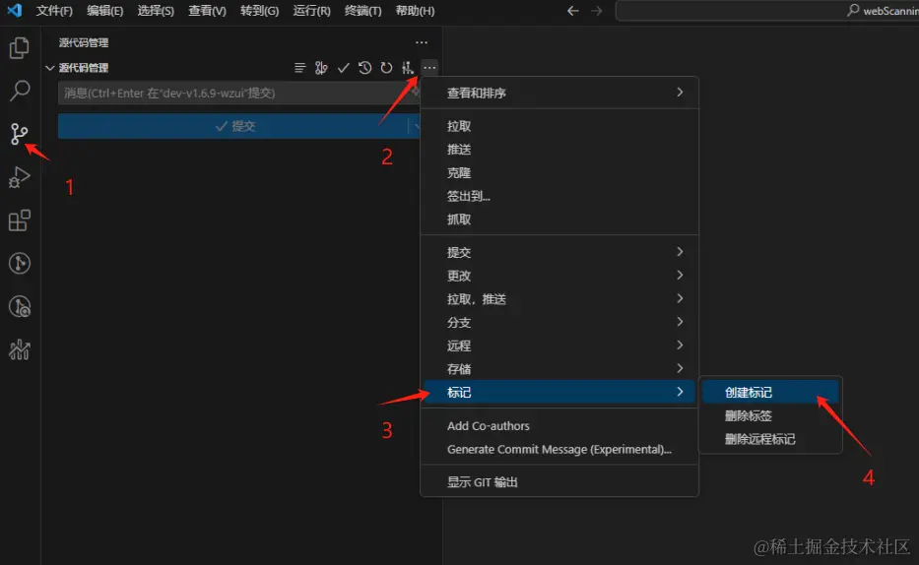Click the search magnifier in command center
Viewport: 919px width, 565px height.
point(853,10)
